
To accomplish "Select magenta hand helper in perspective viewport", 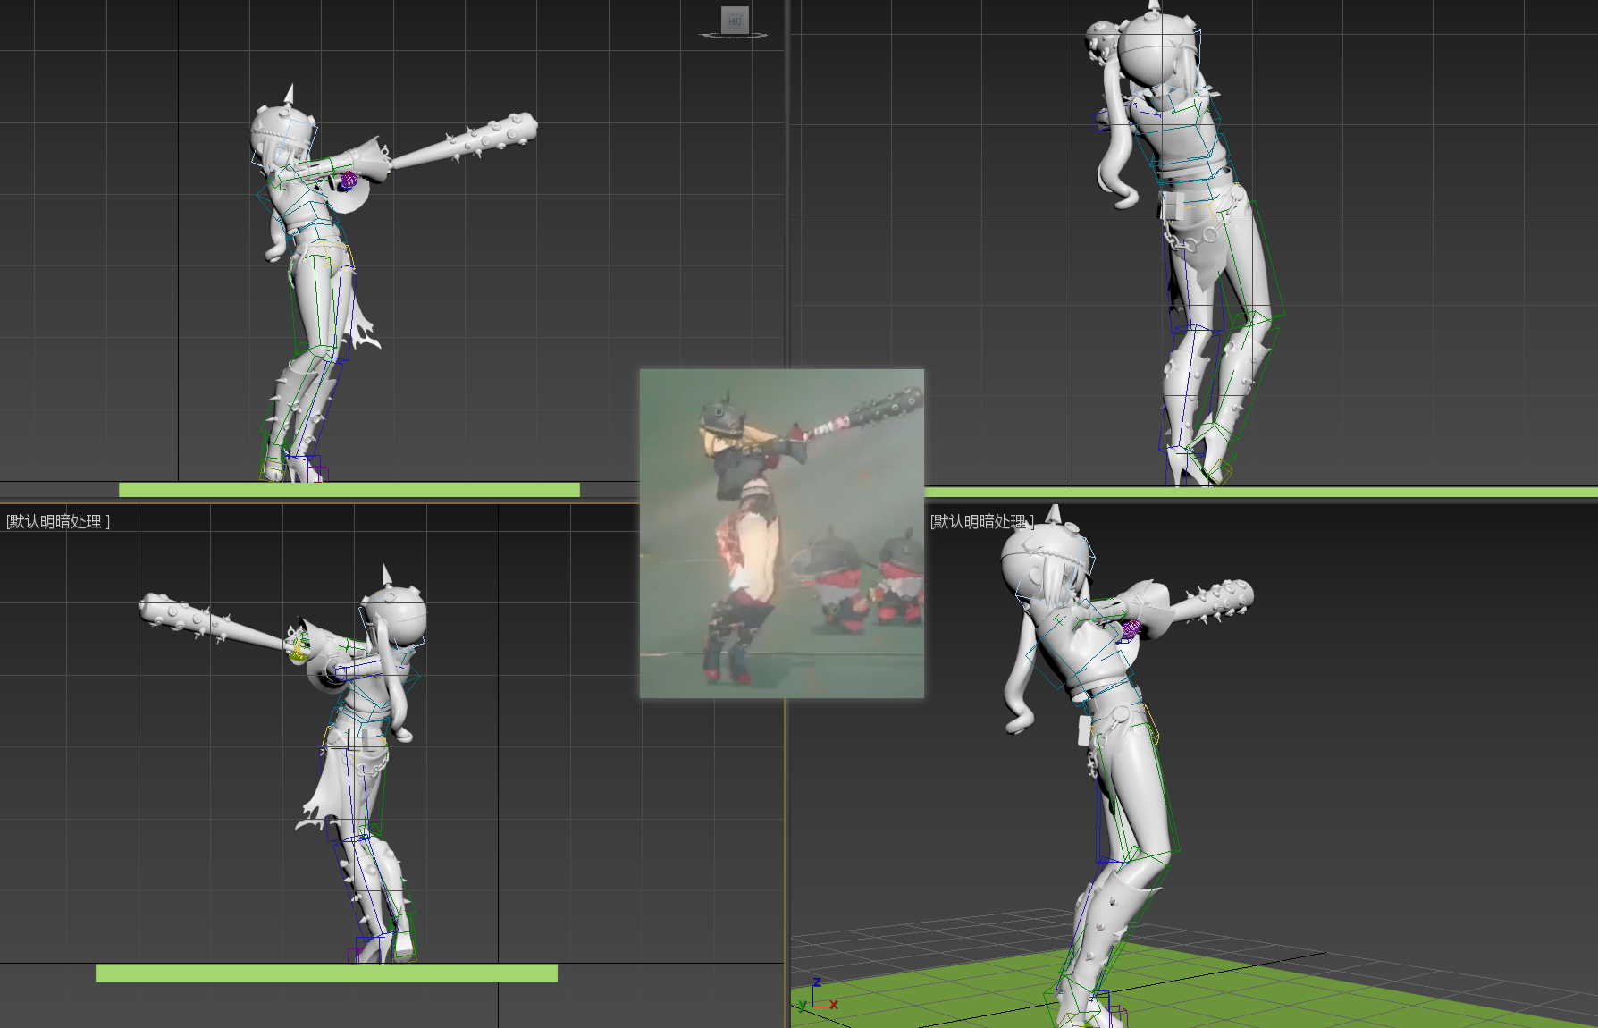I will click(x=1131, y=629).
